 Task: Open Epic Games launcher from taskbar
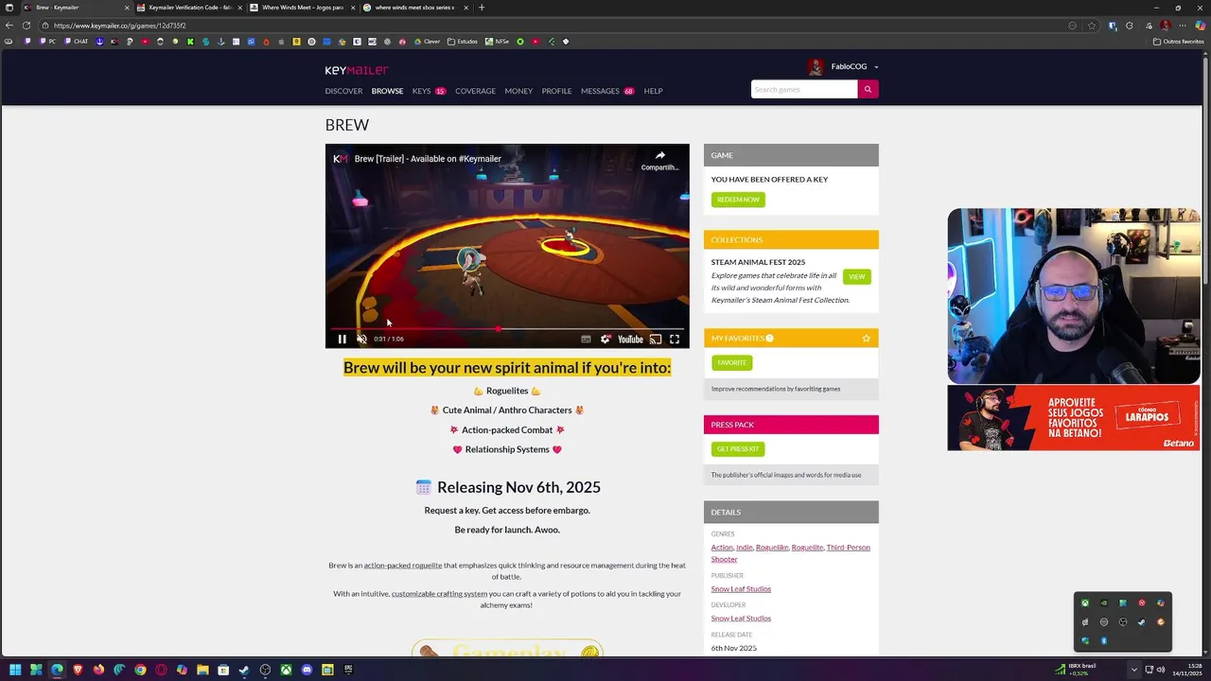[348, 670]
